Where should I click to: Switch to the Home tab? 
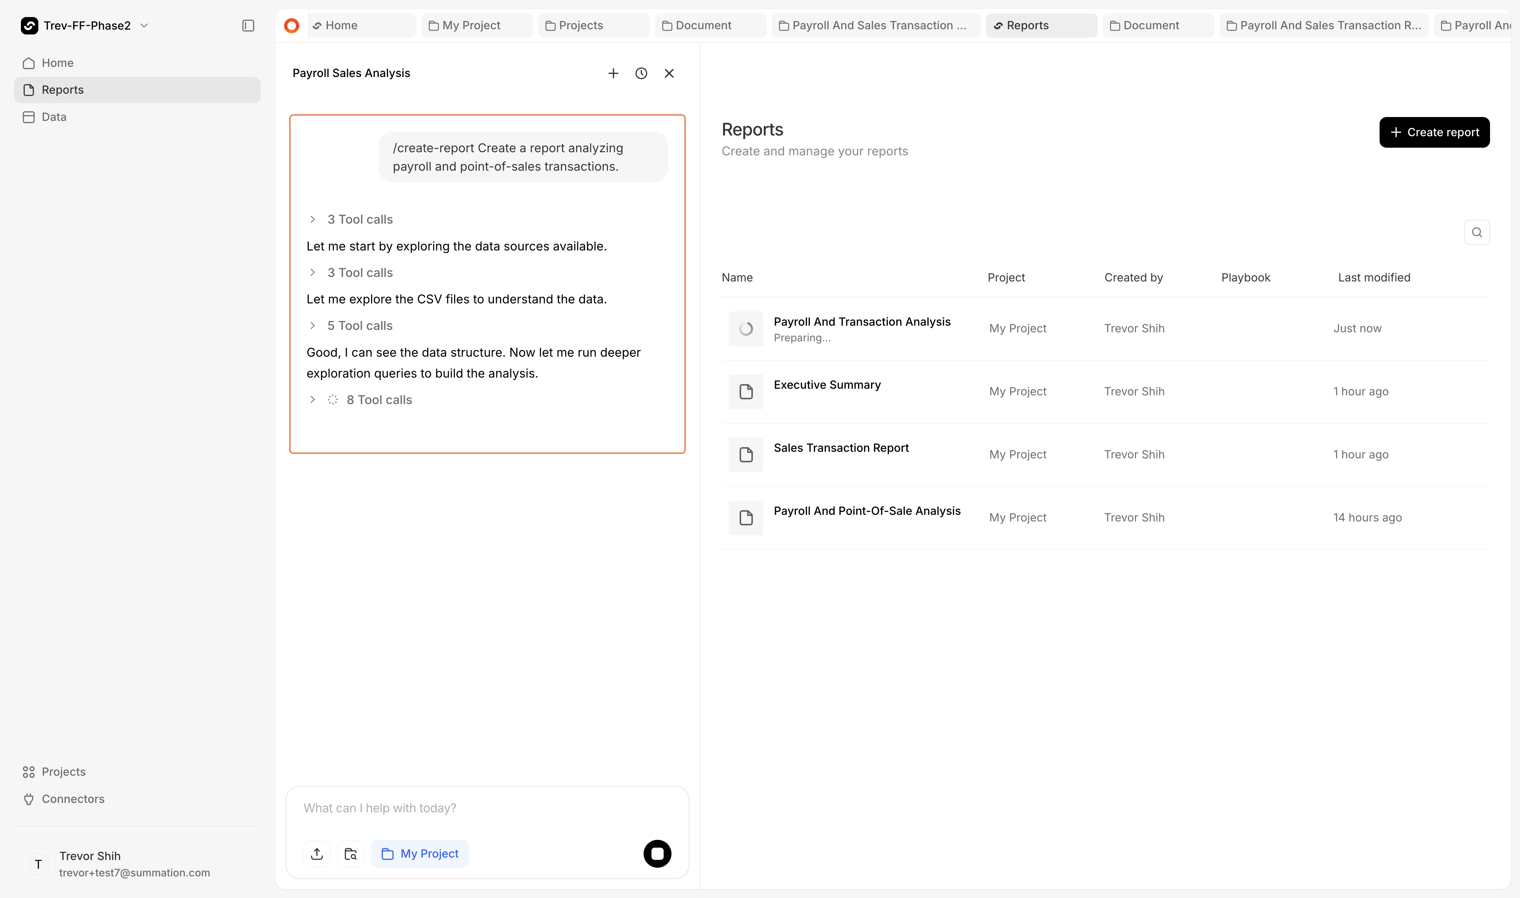click(x=362, y=25)
